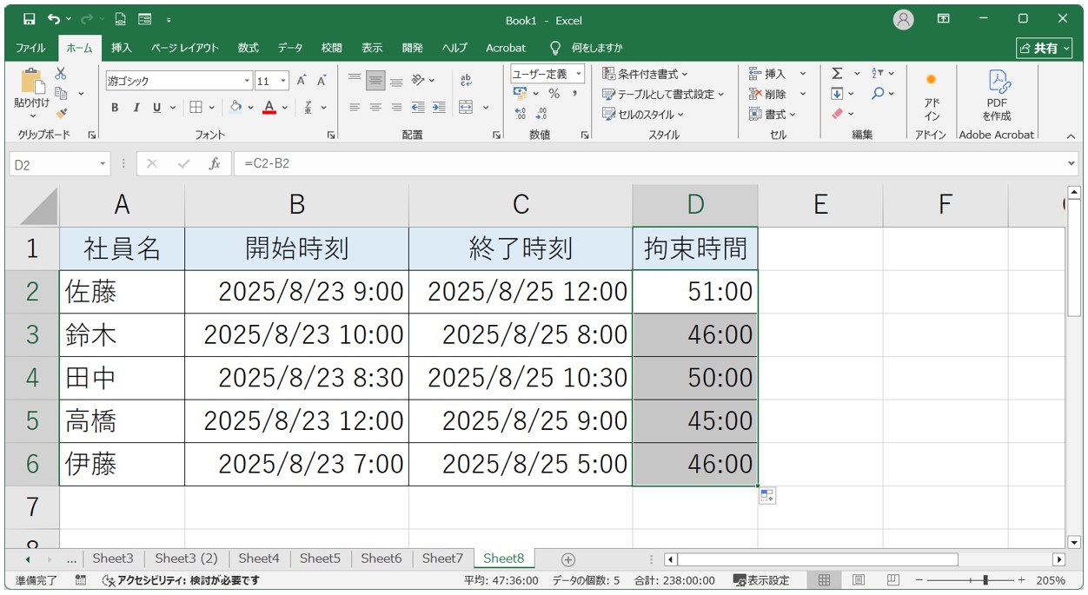Apply percent style format
The image size is (1088, 595).
pyautogui.click(x=554, y=94)
